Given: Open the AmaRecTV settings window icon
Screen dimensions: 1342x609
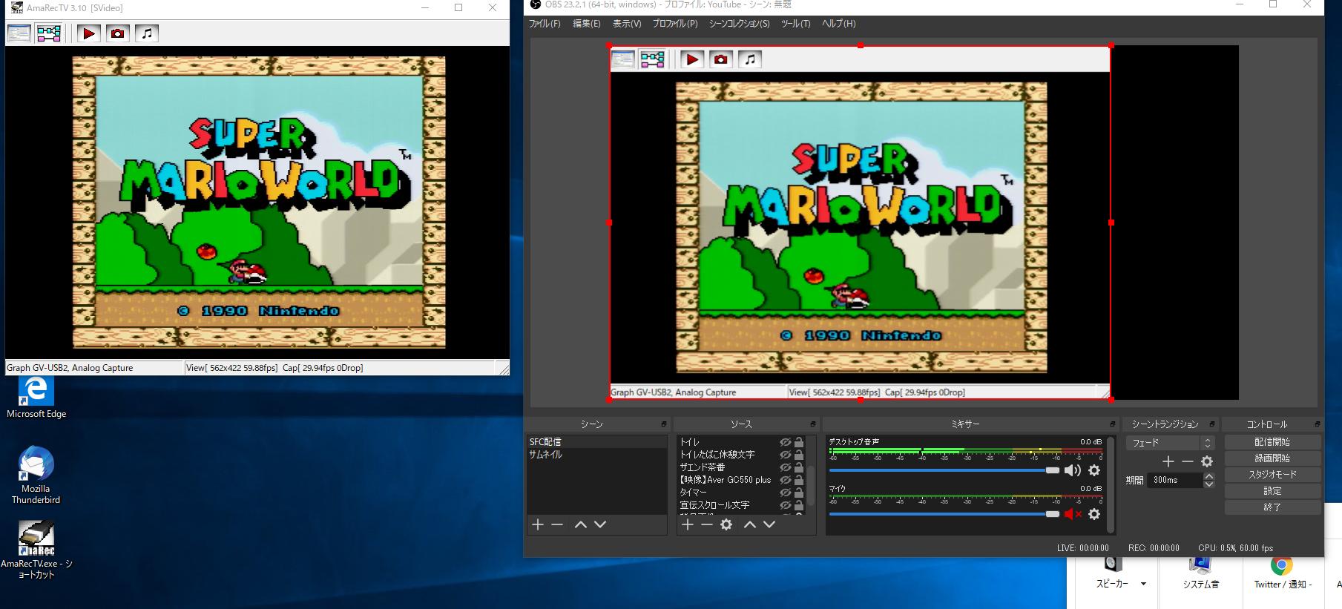Looking at the screenshot, I should [19, 33].
